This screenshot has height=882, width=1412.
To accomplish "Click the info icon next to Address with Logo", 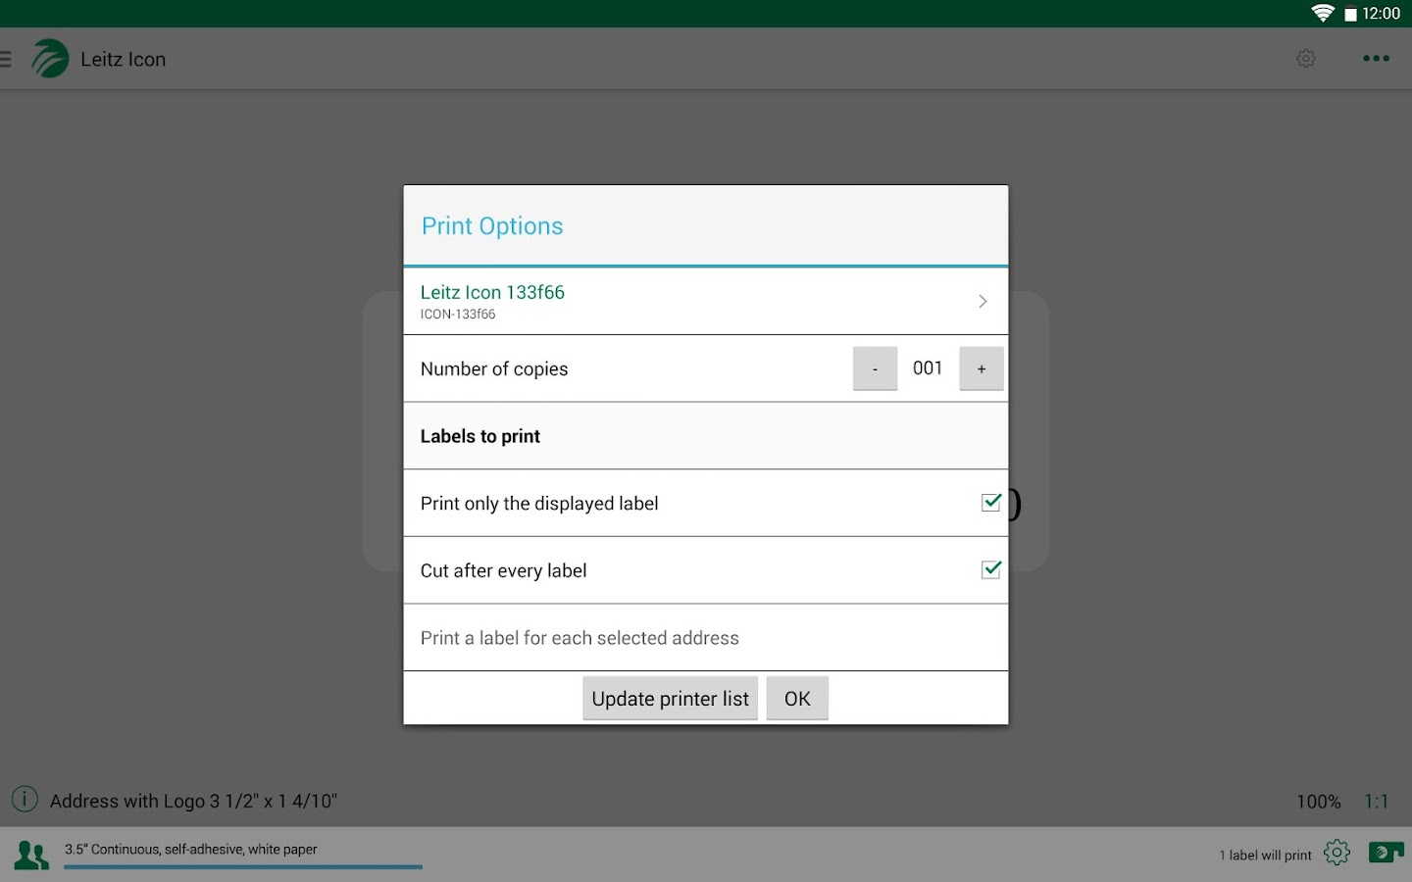I will [24, 800].
